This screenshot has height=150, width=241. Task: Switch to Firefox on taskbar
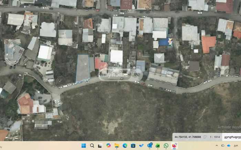pos(174,146)
